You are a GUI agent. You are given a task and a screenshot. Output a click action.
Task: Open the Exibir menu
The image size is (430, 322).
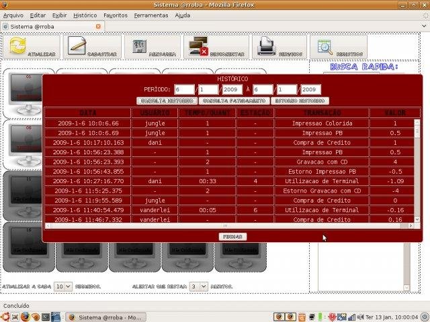click(59, 15)
